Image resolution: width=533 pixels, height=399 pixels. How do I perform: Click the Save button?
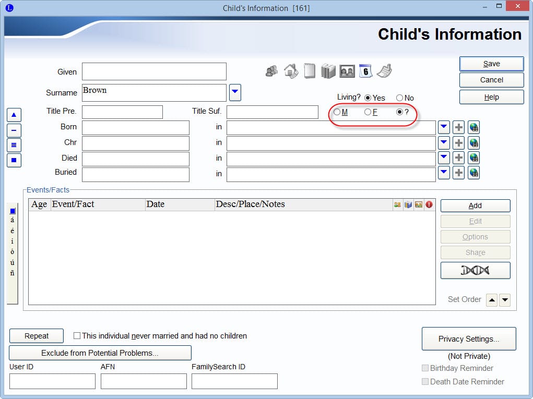492,64
